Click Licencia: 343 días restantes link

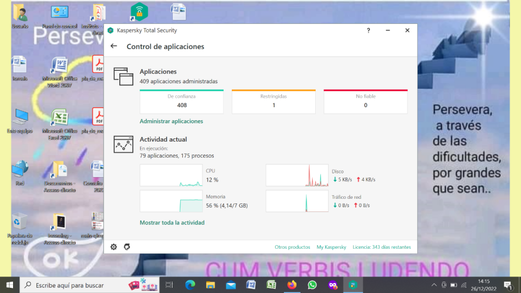[381, 247]
